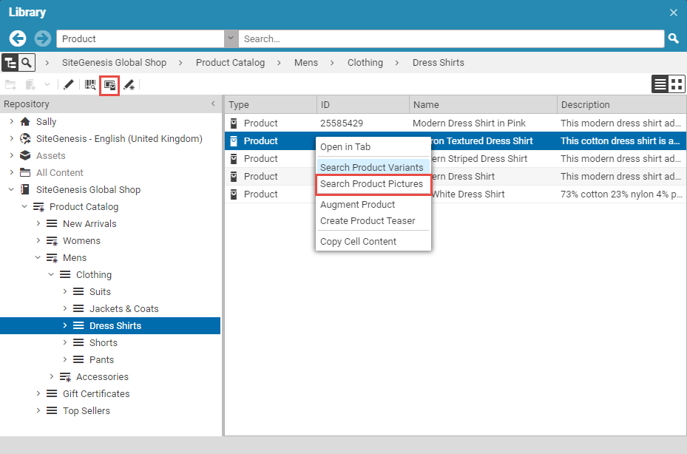The image size is (687, 454).
Task: Open the barcode product search tool
Action: (x=88, y=85)
